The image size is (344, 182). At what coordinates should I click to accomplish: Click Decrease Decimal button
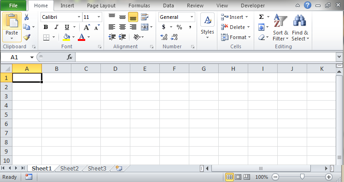[x=174, y=37]
